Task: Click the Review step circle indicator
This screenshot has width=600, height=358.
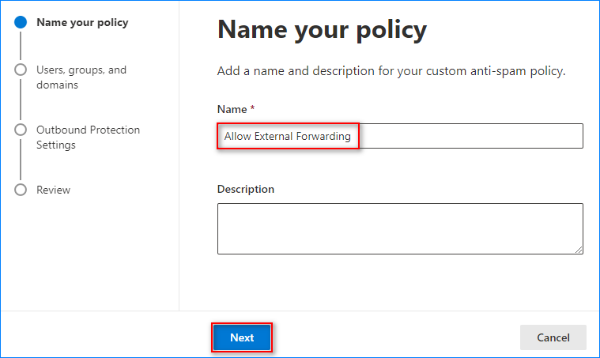Action: coord(21,190)
